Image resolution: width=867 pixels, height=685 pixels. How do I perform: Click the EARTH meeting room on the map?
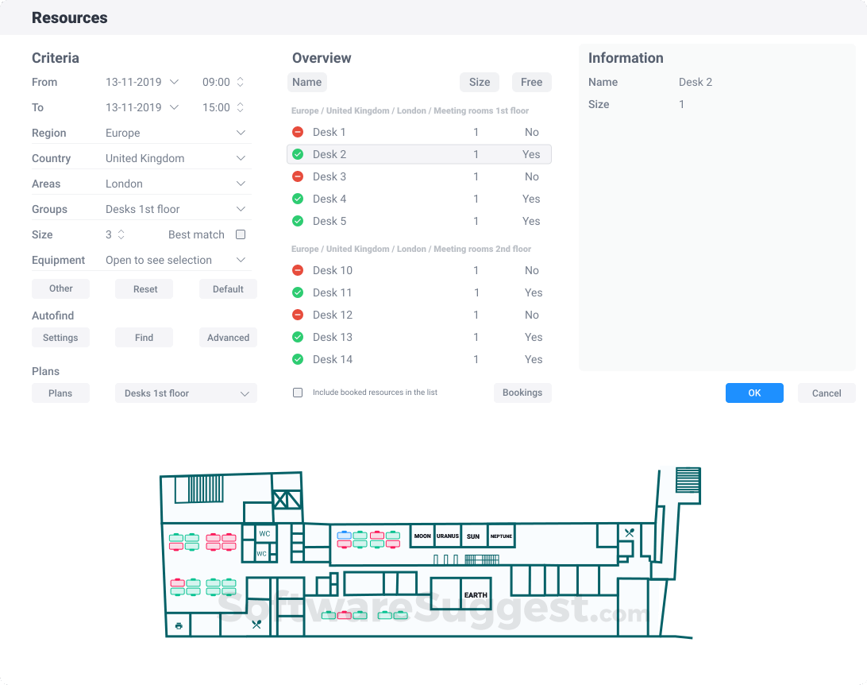pyautogui.click(x=476, y=595)
